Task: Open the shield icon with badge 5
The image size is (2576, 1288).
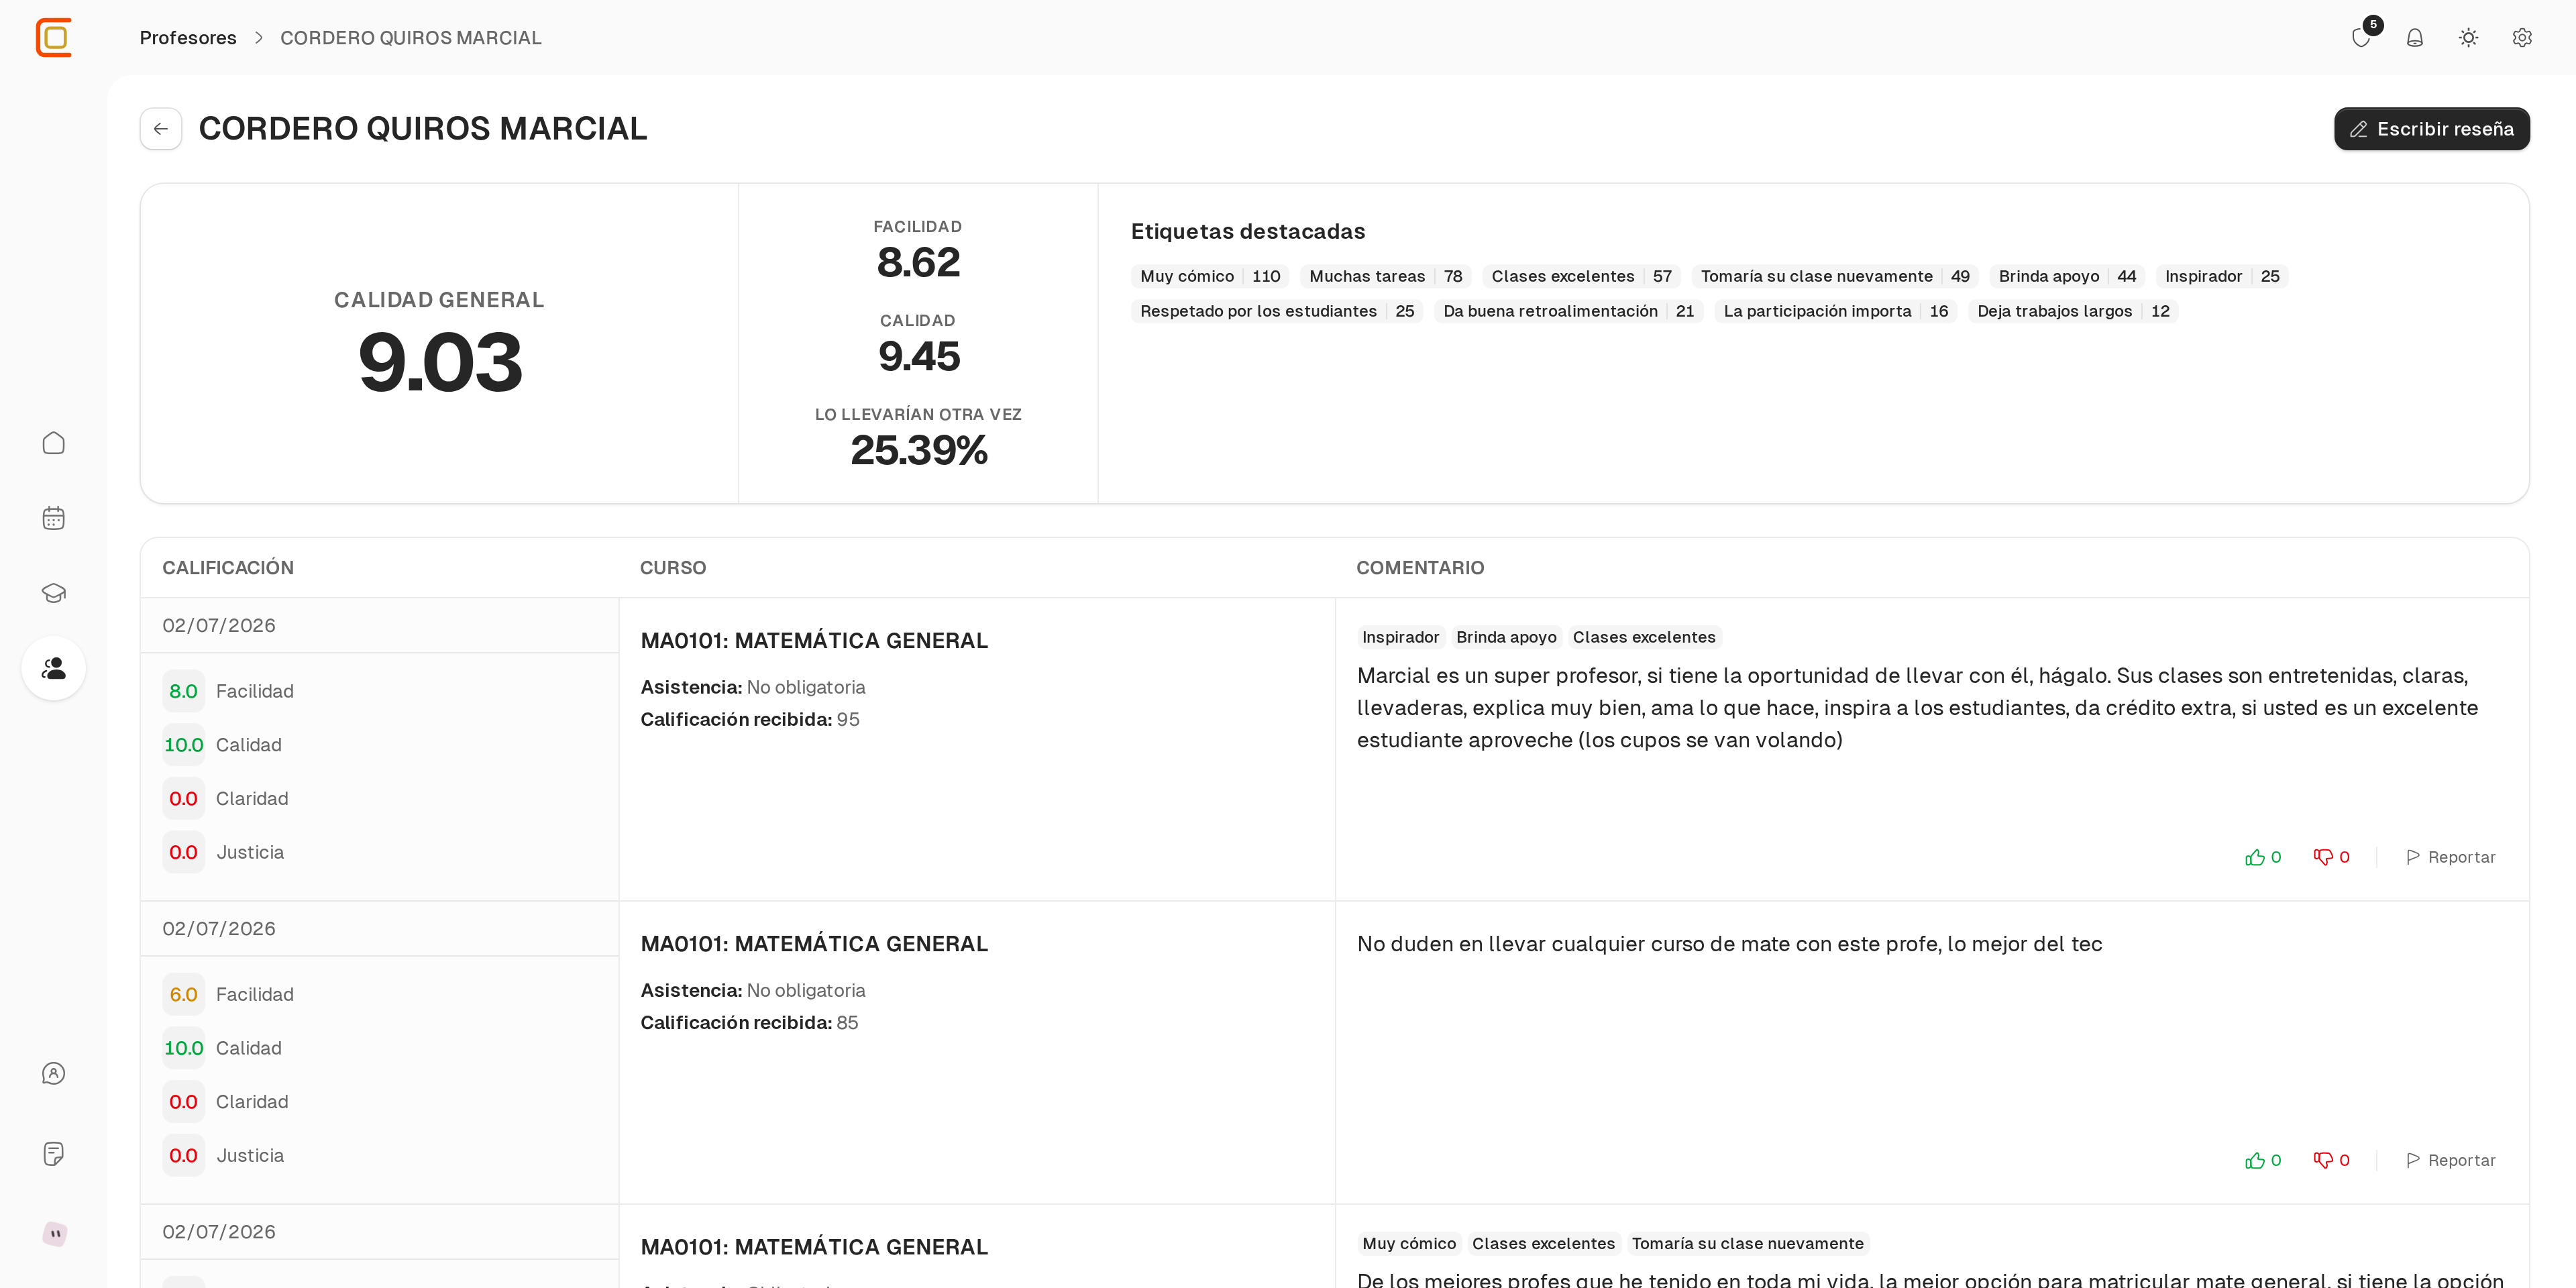Action: point(2362,37)
